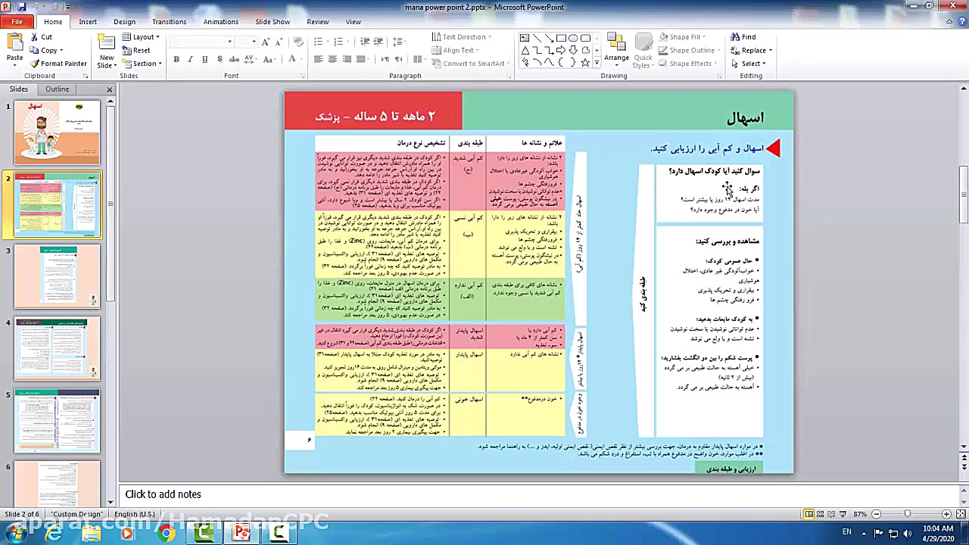Expand the shapes gallery More arrow

coord(597,64)
